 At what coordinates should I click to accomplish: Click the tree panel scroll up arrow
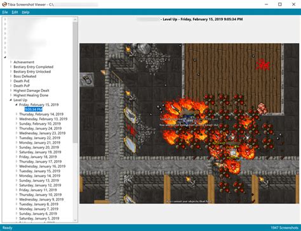75,20
